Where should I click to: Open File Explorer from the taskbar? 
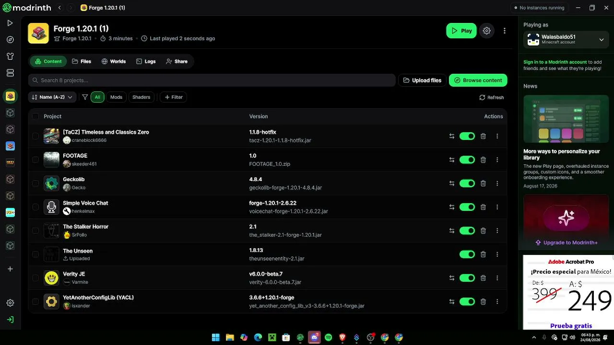coord(230,337)
